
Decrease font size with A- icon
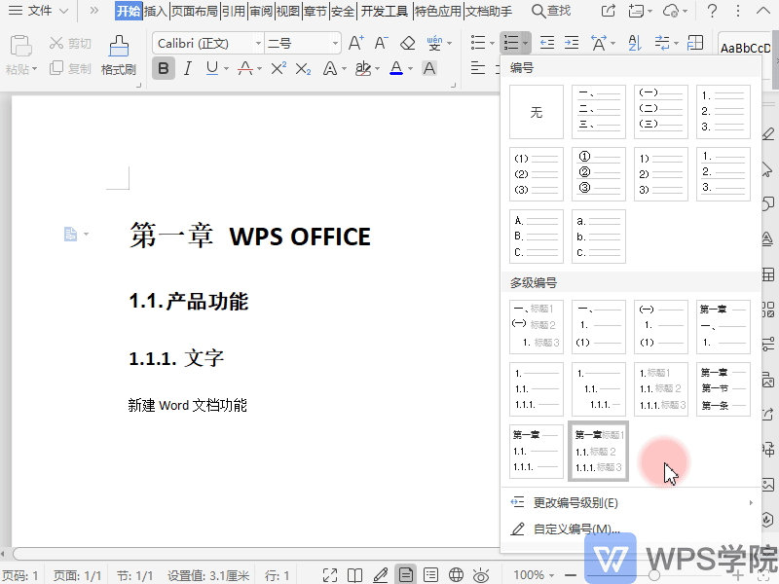381,43
